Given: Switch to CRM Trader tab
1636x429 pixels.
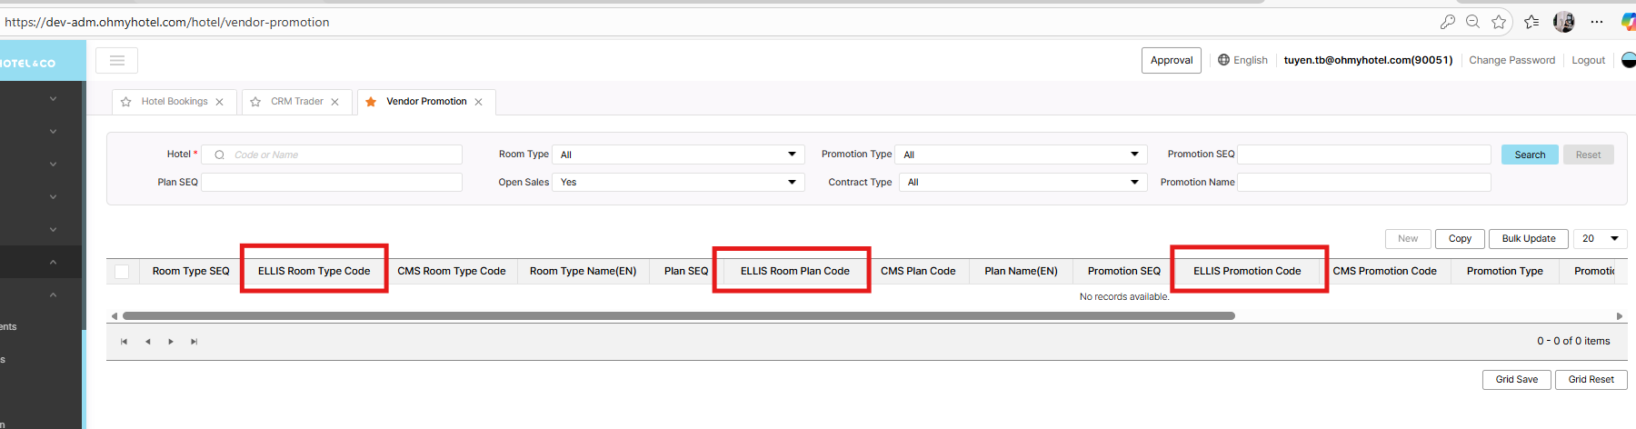Looking at the screenshot, I should point(297,102).
